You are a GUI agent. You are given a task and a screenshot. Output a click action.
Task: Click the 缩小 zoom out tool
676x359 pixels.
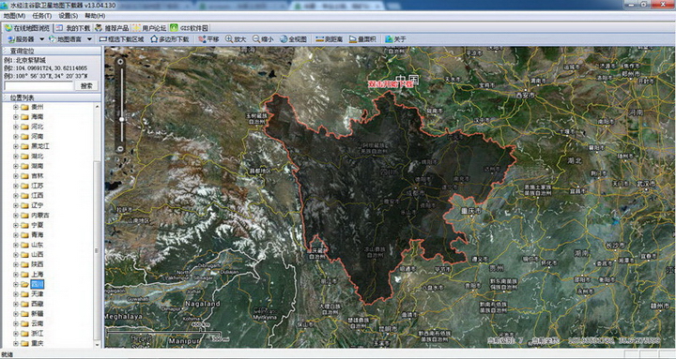click(263, 39)
